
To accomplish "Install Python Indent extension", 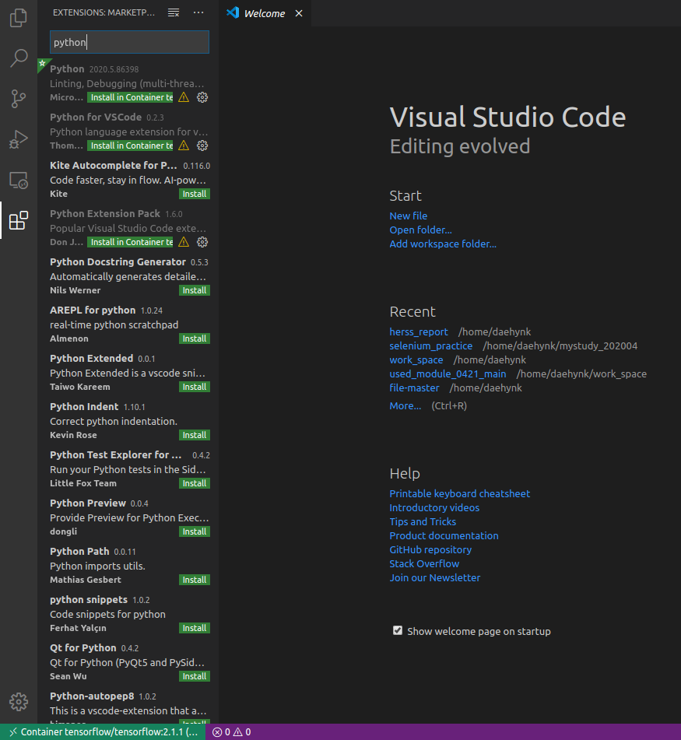I will [195, 435].
